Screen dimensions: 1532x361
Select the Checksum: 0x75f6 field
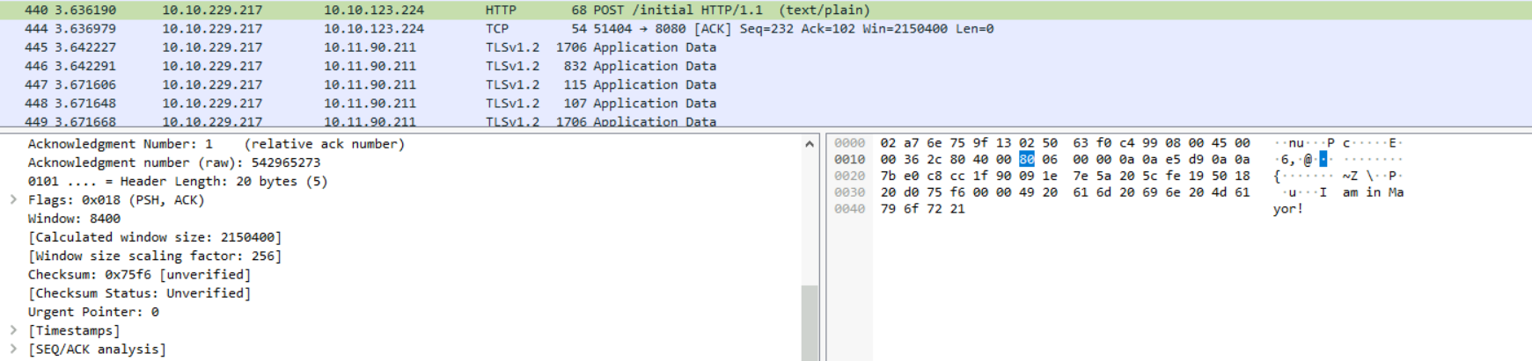click(x=139, y=274)
